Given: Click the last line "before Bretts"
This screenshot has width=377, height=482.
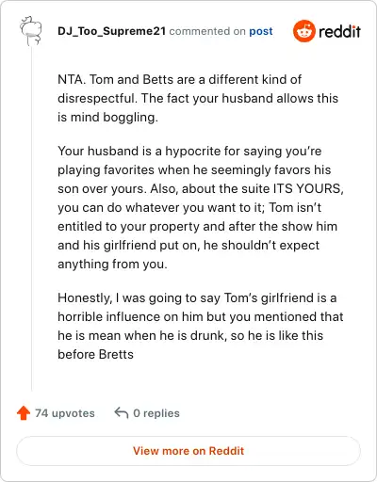Looking at the screenshot, I should tap(95, 355).
